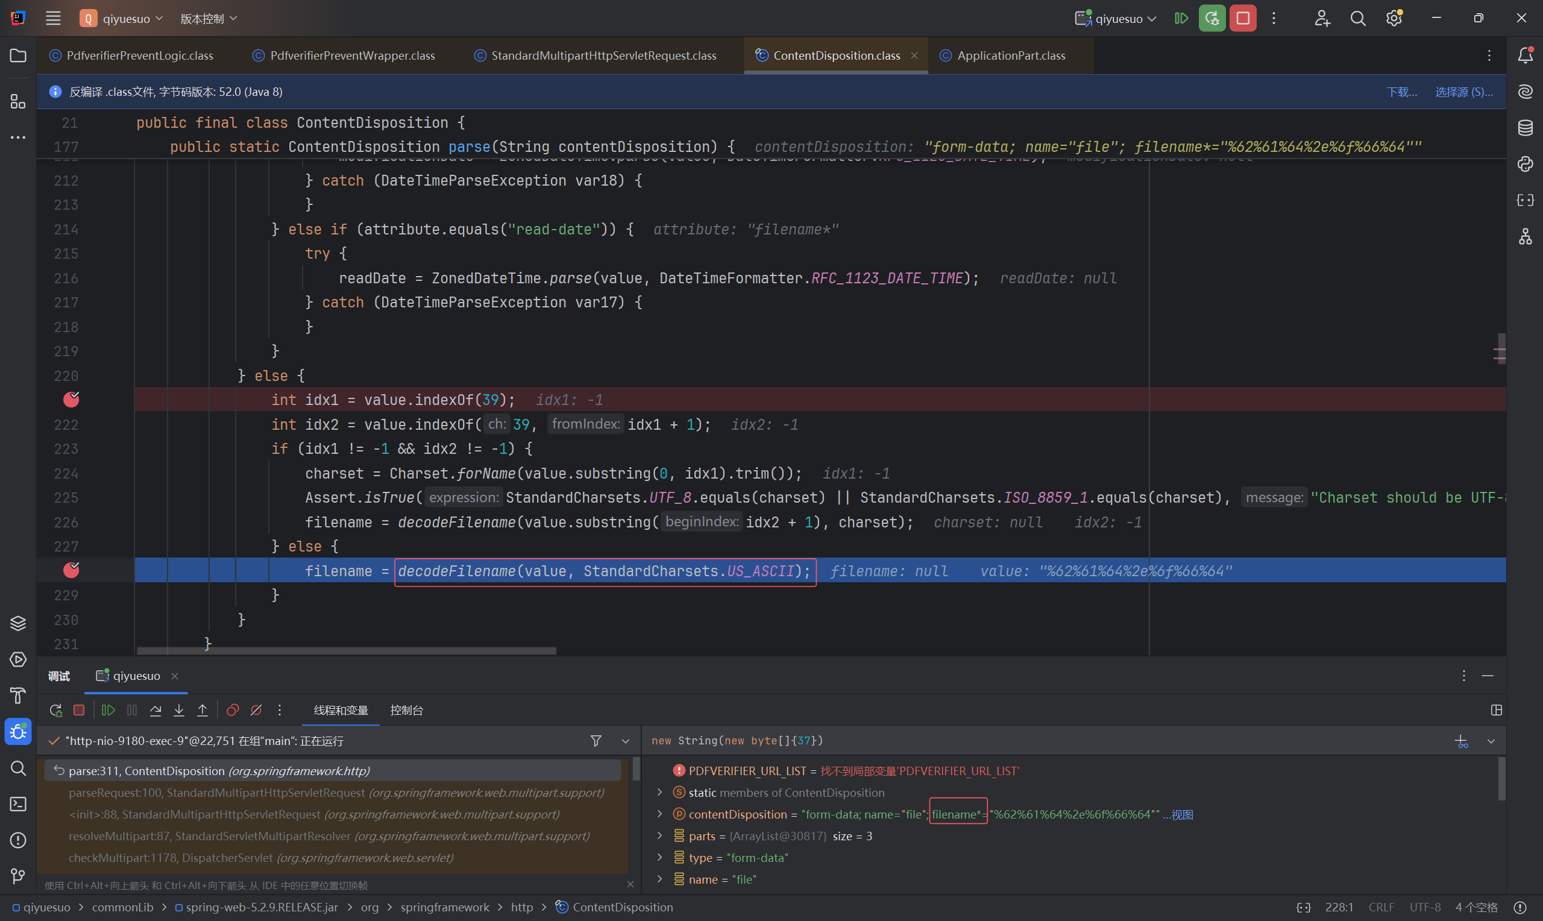Viewport: 1543px width, 921px height.
Task: Open Notifications bell in right sidebar
Action: (1525, 56)
